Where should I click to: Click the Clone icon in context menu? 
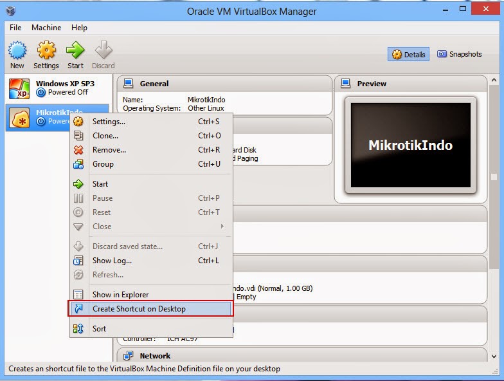(78, 136)
